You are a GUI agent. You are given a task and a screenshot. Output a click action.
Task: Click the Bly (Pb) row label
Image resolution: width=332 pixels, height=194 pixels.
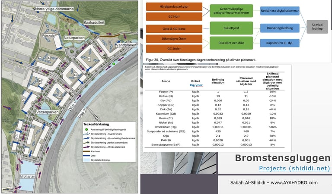coord(166,100)
